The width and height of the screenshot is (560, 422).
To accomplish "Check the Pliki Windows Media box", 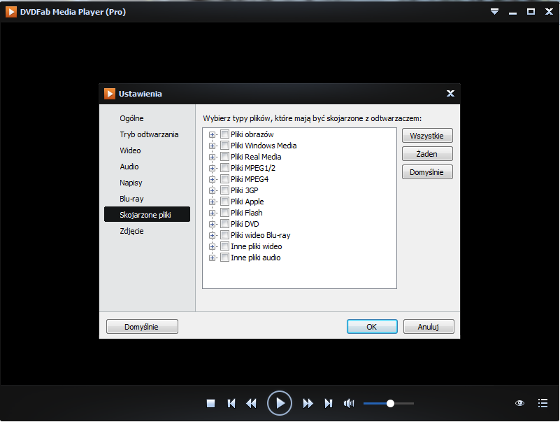I will click(224, 146).
